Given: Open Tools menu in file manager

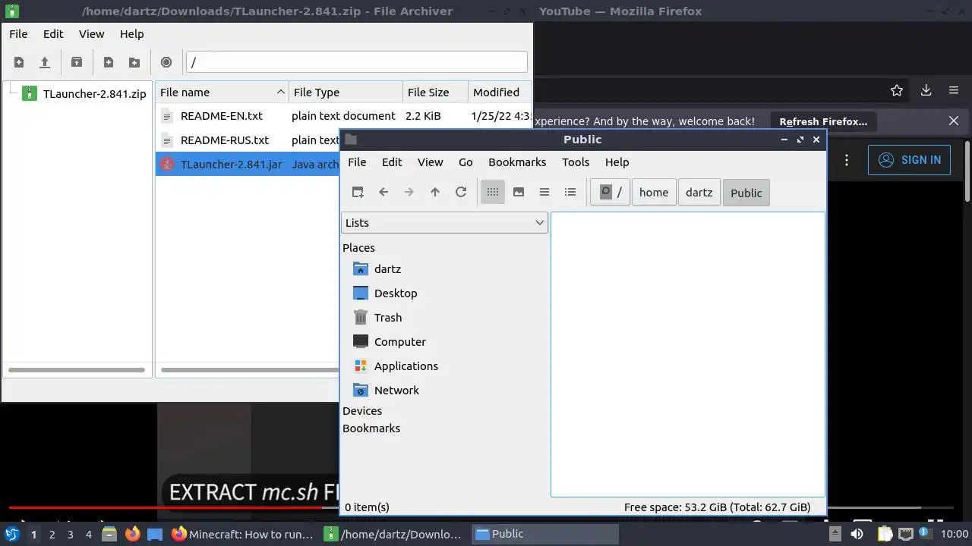Looking at the screenshot, I should pos(576,162).
